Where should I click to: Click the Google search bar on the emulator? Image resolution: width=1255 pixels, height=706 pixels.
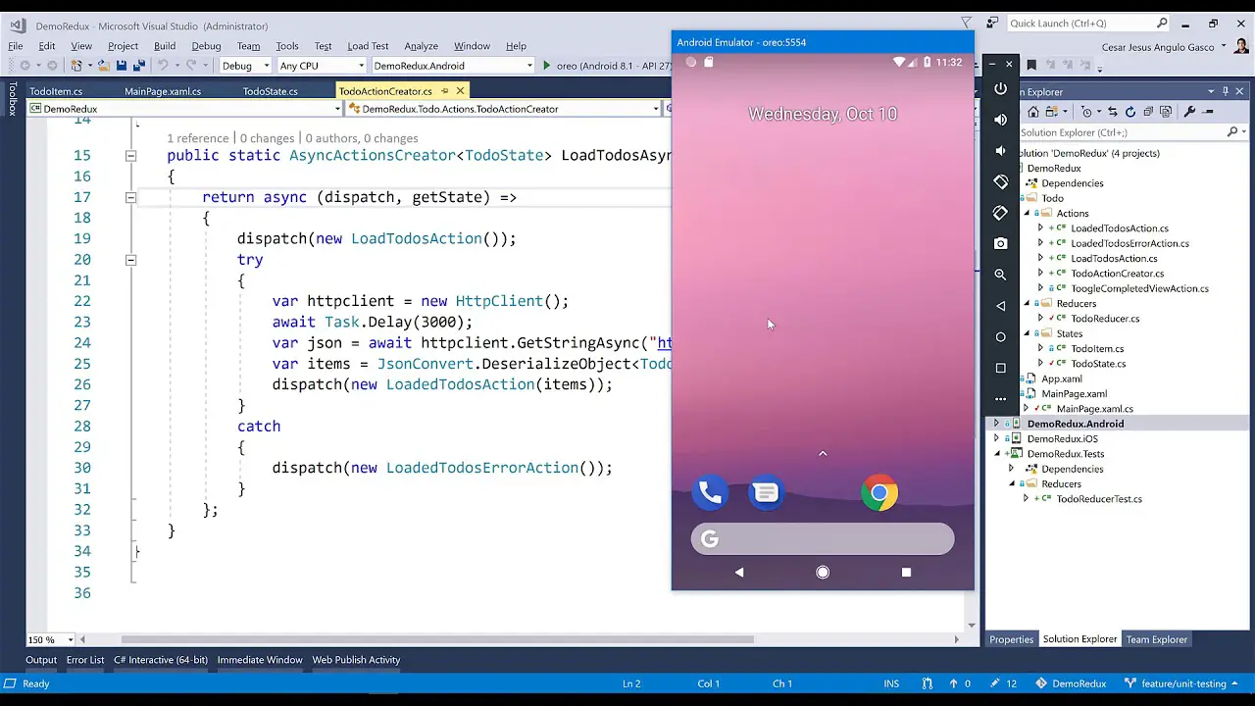823,538
